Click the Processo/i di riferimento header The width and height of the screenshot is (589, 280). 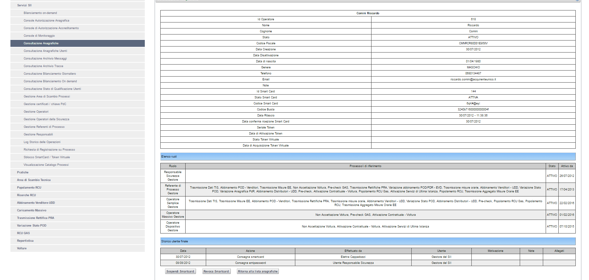click(x=365, y=166)
